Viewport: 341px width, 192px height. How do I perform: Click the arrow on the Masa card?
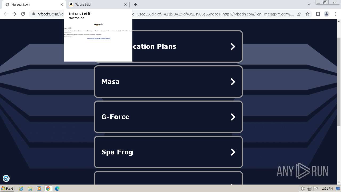pos(233,82)
